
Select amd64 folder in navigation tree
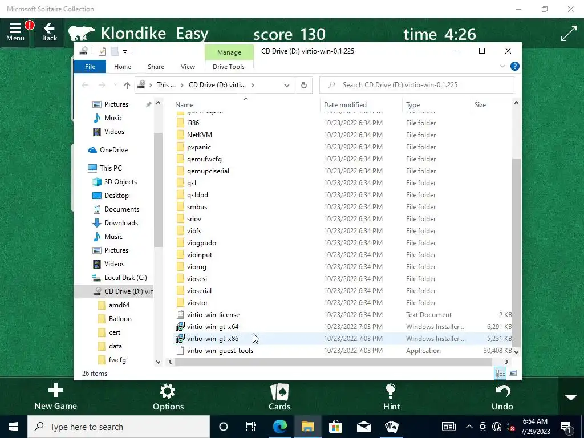119,305
